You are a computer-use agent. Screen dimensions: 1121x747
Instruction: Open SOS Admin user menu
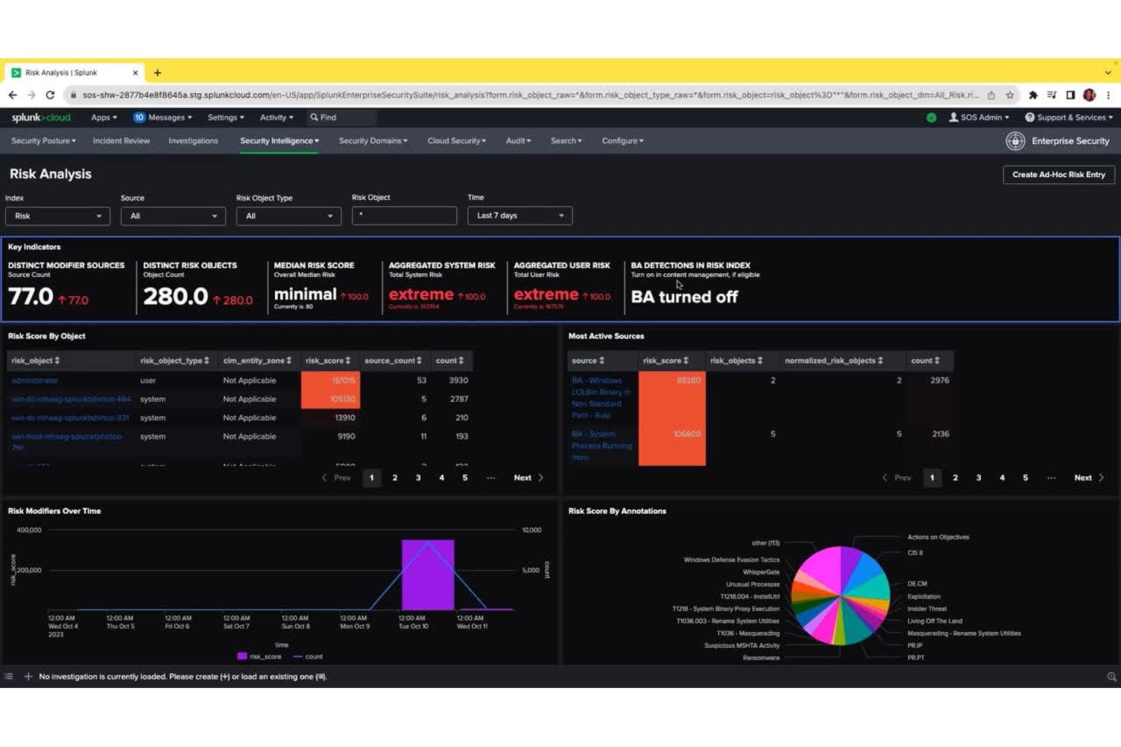pos(979,117)
